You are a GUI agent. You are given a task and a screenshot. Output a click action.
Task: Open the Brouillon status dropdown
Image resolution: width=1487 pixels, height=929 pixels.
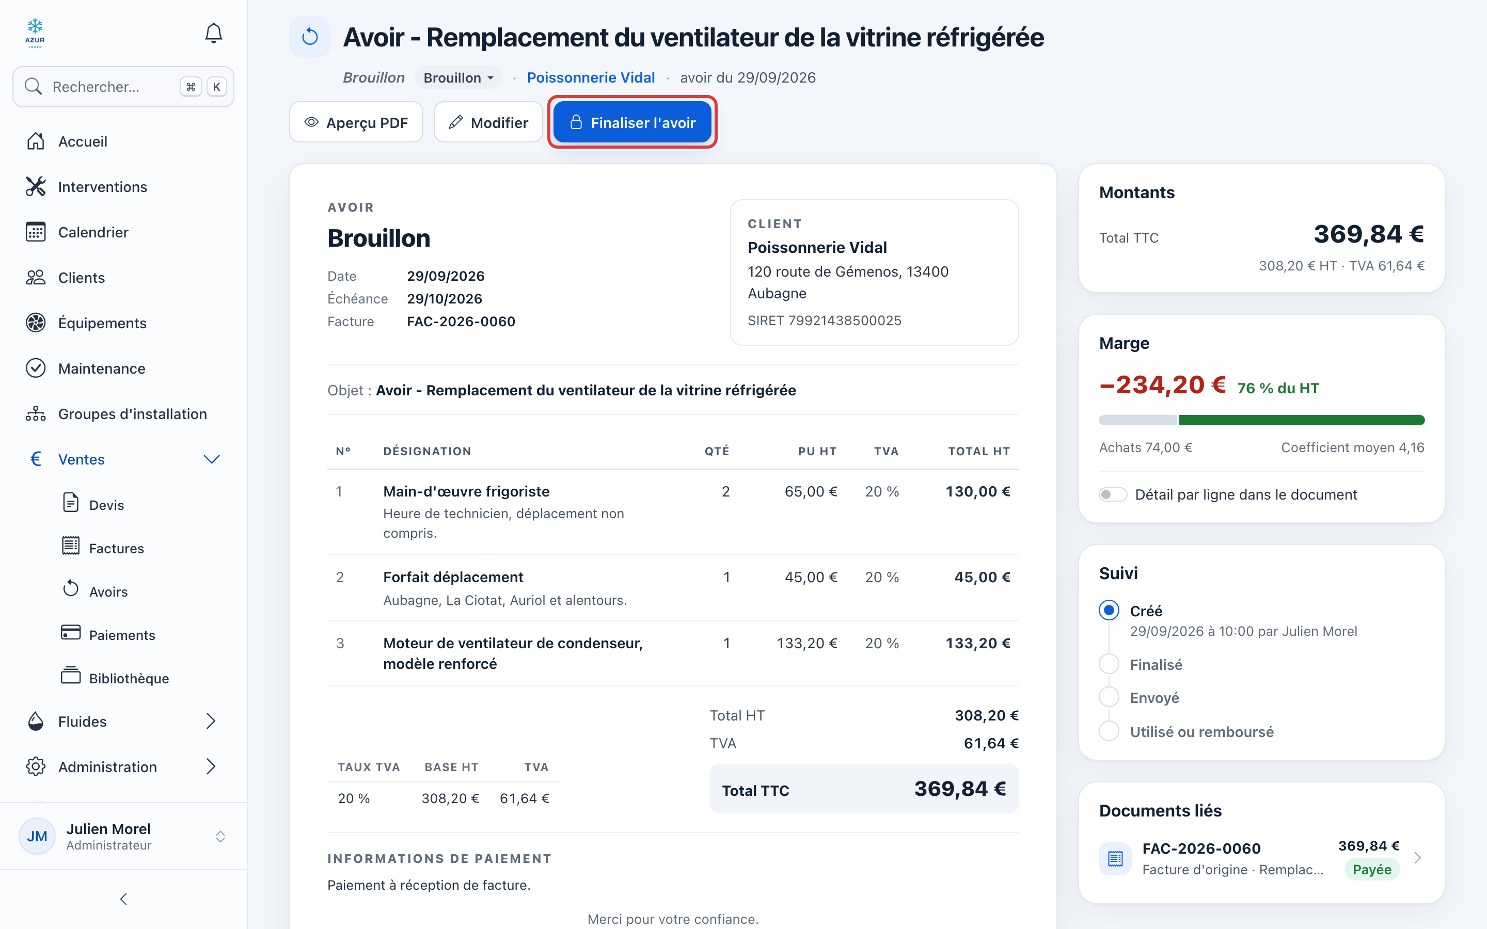[458, 77]
